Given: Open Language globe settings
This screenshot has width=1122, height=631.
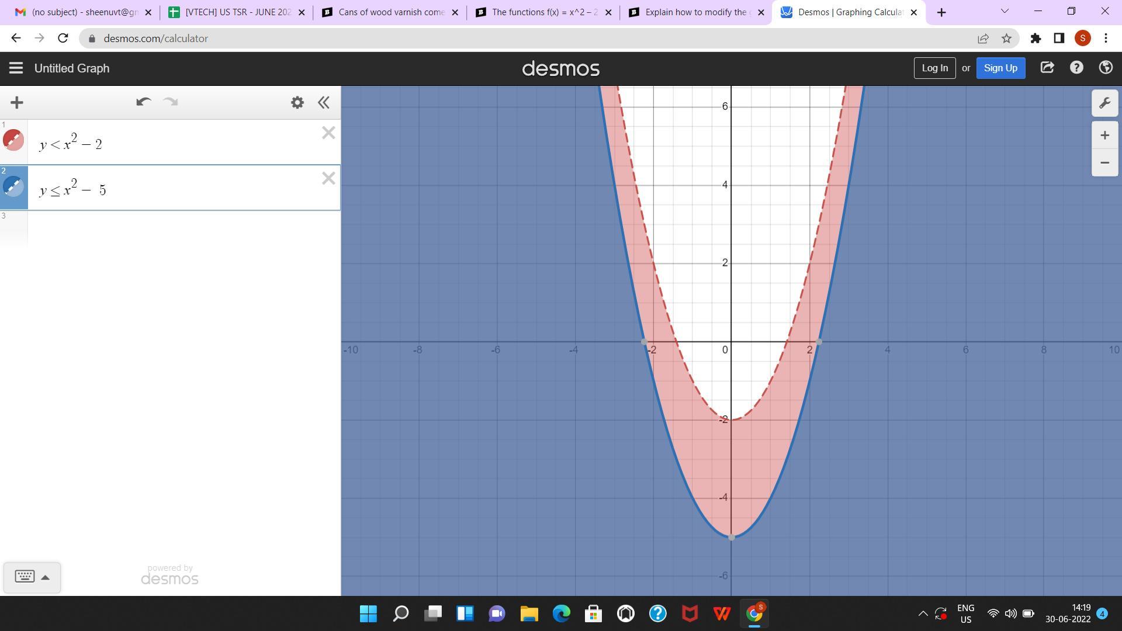Looking at the screenshot, I should [1105, 68].
